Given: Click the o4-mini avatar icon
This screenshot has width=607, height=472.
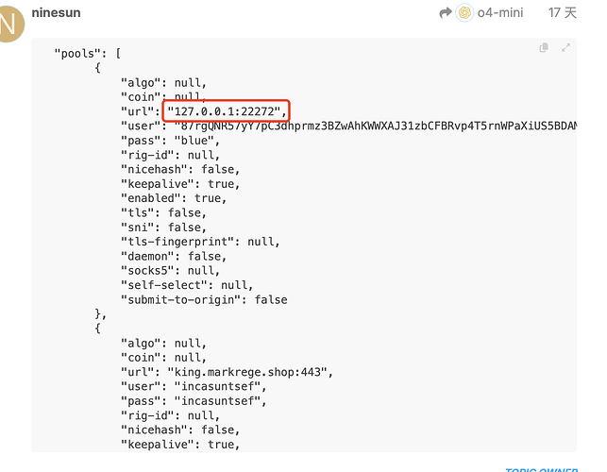Looking at the screenshot, I should 464,13.
